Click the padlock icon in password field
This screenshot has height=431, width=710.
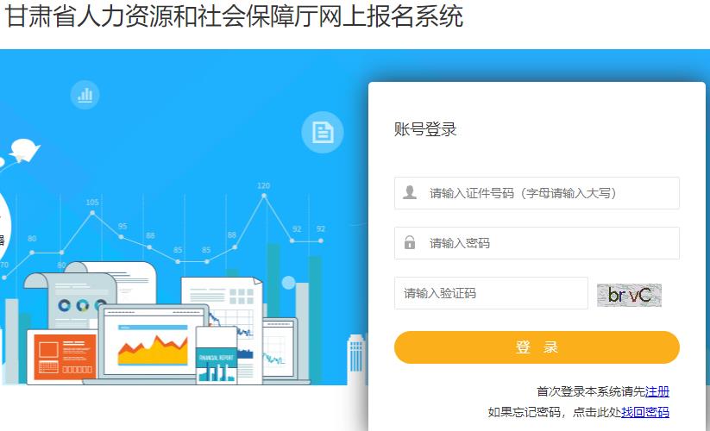(409, 242)
